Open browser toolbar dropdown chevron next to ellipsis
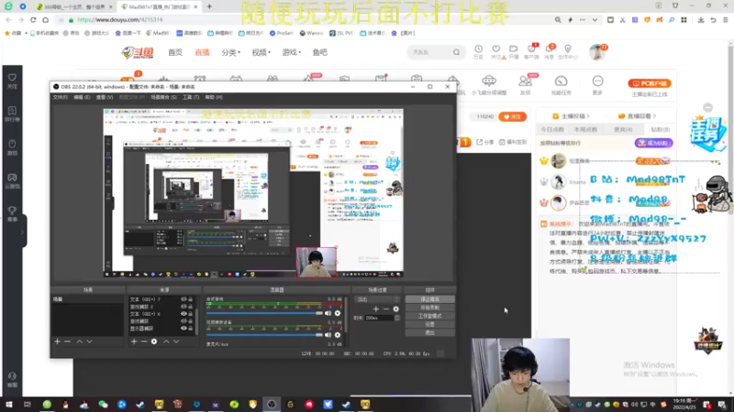Screen dimensions: 734x412 pos(595,20)
